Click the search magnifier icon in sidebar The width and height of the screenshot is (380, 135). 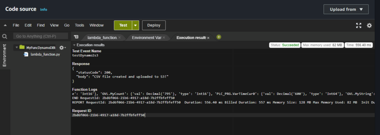4,37
